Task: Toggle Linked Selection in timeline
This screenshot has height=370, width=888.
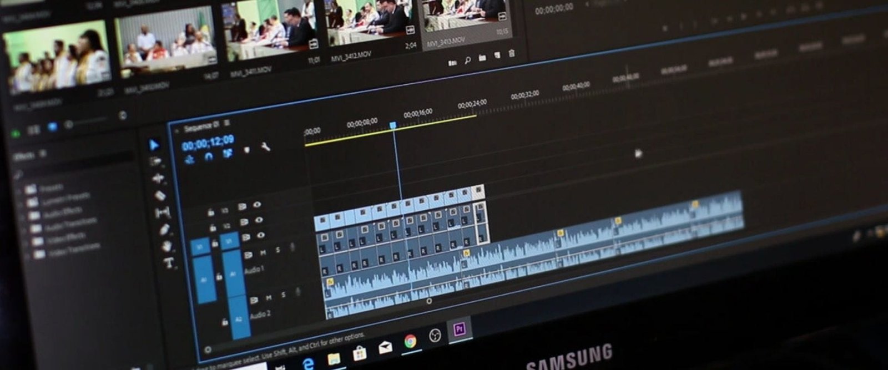Action: 228,153
